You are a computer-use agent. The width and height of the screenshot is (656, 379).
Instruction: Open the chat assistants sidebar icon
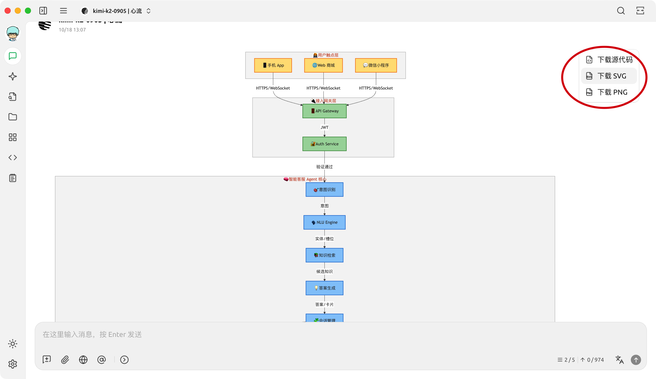[x=13, y=56]
